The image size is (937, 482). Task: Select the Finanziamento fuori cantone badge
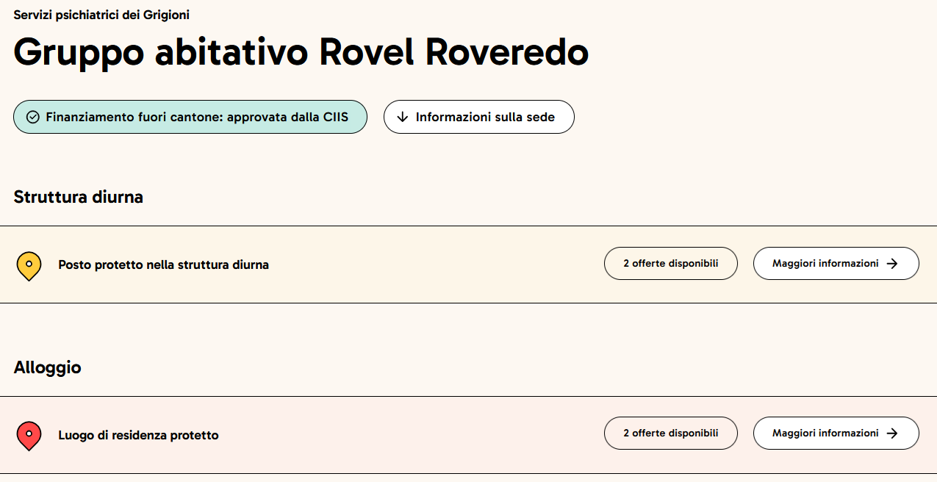coord(190,117)
